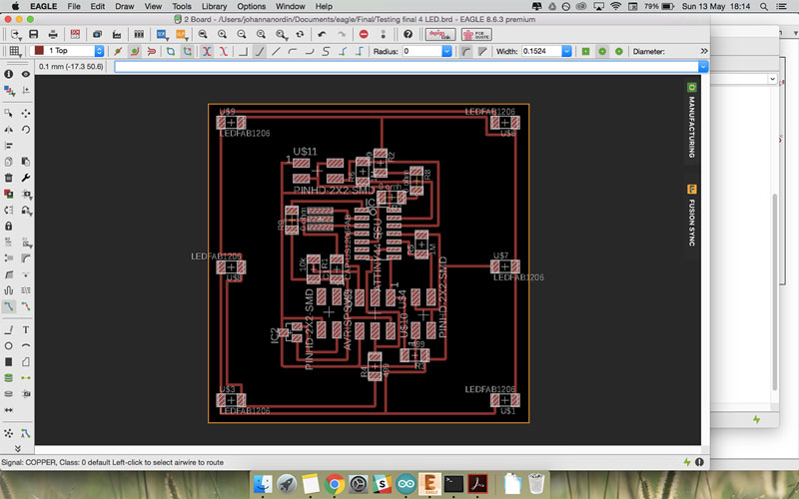Select the Change wrench tool
Screen dimensions: 799x499
[26, 178]
